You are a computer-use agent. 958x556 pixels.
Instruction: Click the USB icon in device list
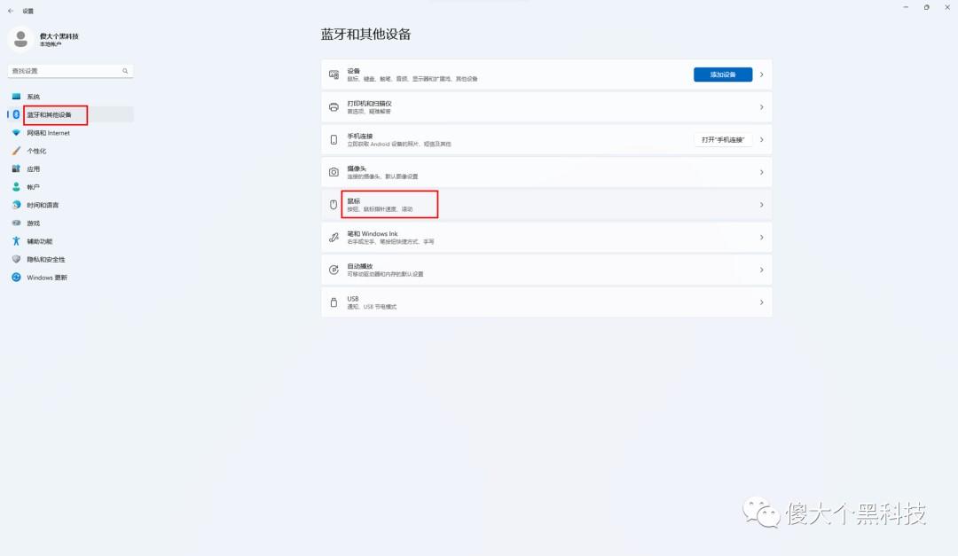pyautogui.click(x=334, y=302)
